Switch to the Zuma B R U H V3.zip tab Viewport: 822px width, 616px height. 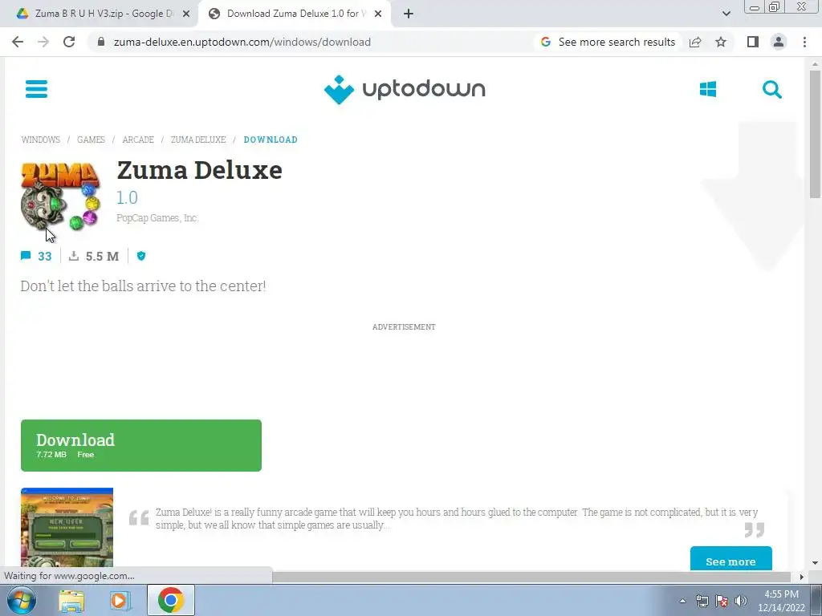103,14
